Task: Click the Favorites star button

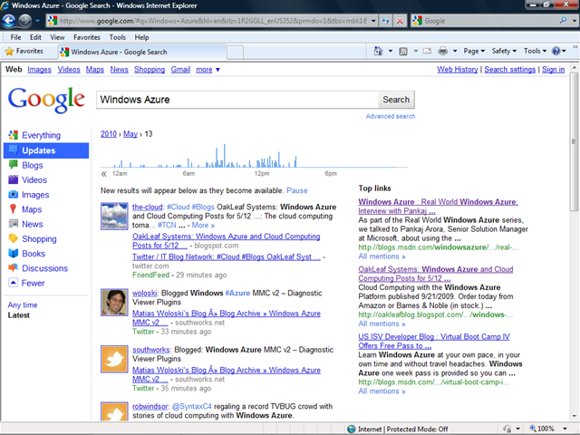Action: (24, 52)
